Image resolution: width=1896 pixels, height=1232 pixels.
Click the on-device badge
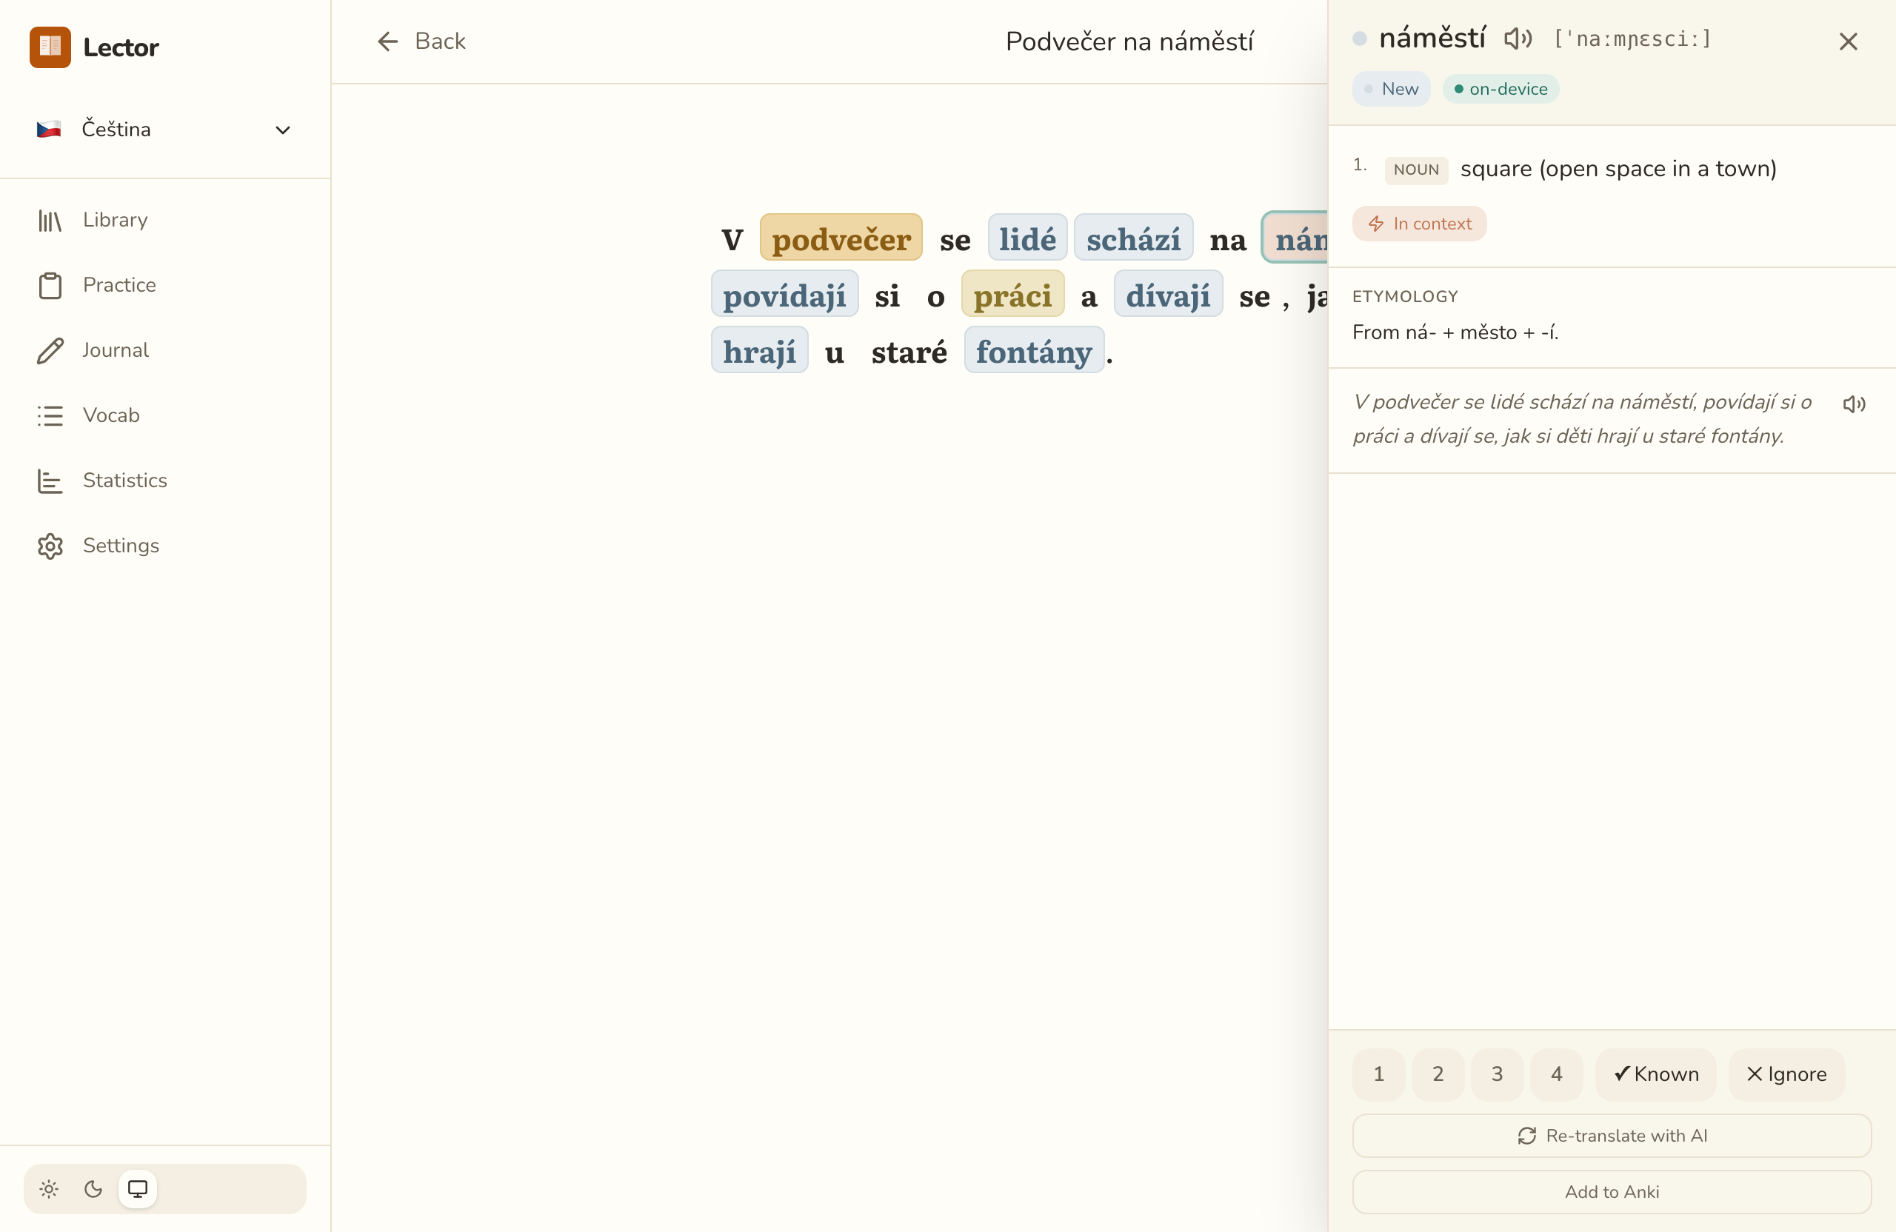(1501, 88)
